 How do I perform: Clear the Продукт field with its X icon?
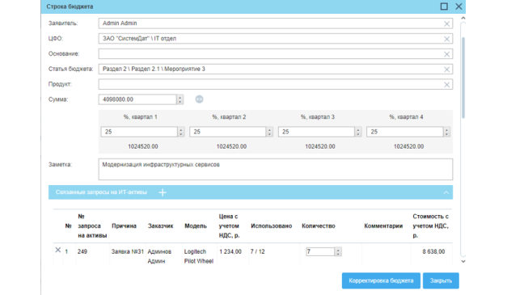click(446, 84)
